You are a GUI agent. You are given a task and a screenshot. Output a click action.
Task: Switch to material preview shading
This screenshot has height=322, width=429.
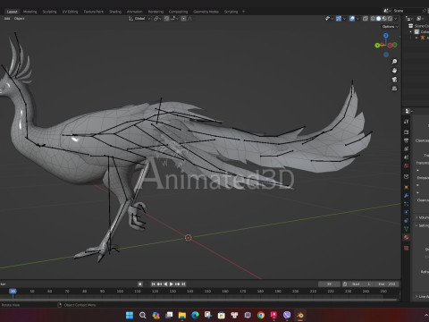coord(384,19)
